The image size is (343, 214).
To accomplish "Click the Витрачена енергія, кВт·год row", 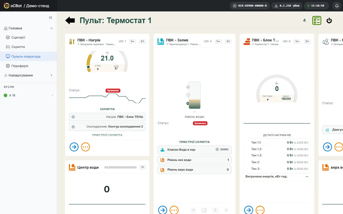I will tap(277, 176).
